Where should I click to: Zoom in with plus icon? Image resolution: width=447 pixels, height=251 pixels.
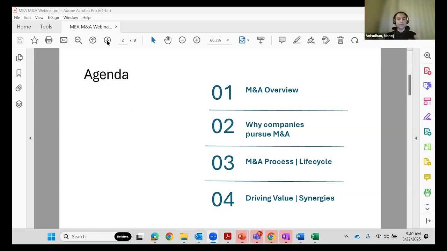tap(197, 40)
